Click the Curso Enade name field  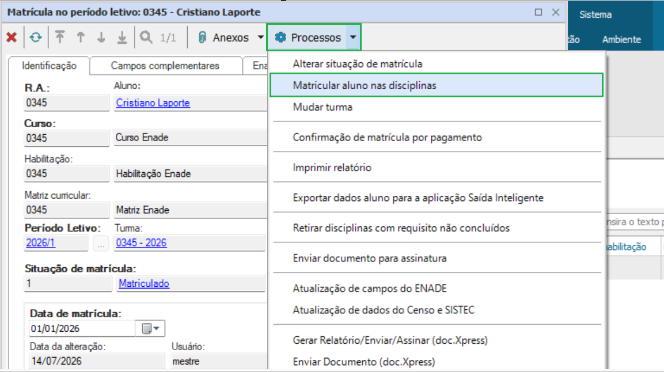[x=191, y=138]
